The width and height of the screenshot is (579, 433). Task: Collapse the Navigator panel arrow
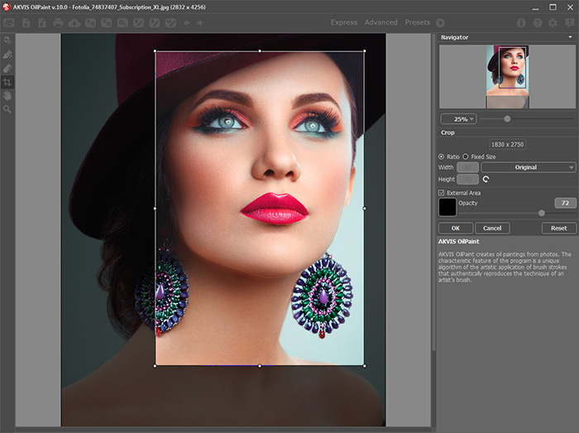pyautogui.click(x=570, y=37)
